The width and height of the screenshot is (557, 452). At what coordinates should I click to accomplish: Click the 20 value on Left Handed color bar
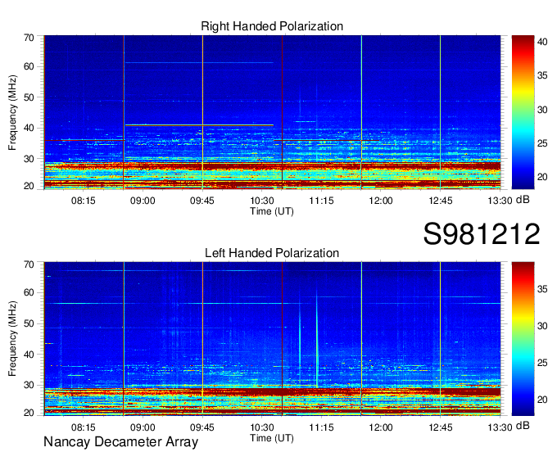point(542,400)
